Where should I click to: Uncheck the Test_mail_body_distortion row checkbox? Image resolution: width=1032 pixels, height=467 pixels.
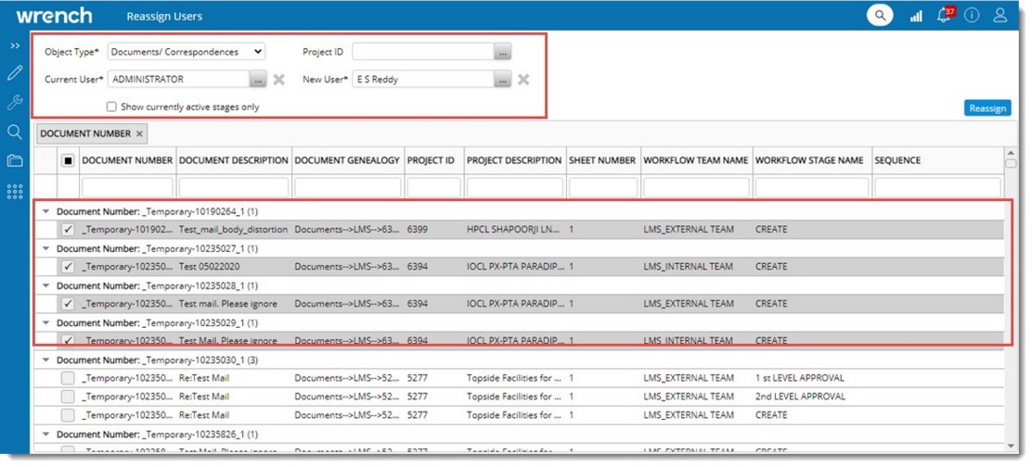pos(68,230)
